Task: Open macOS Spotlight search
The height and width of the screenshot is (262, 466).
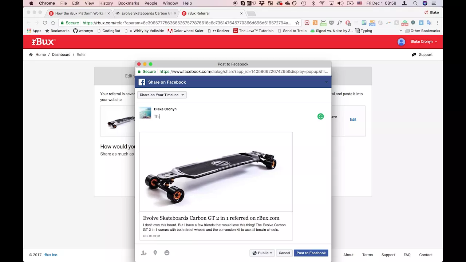Action: 415,3
